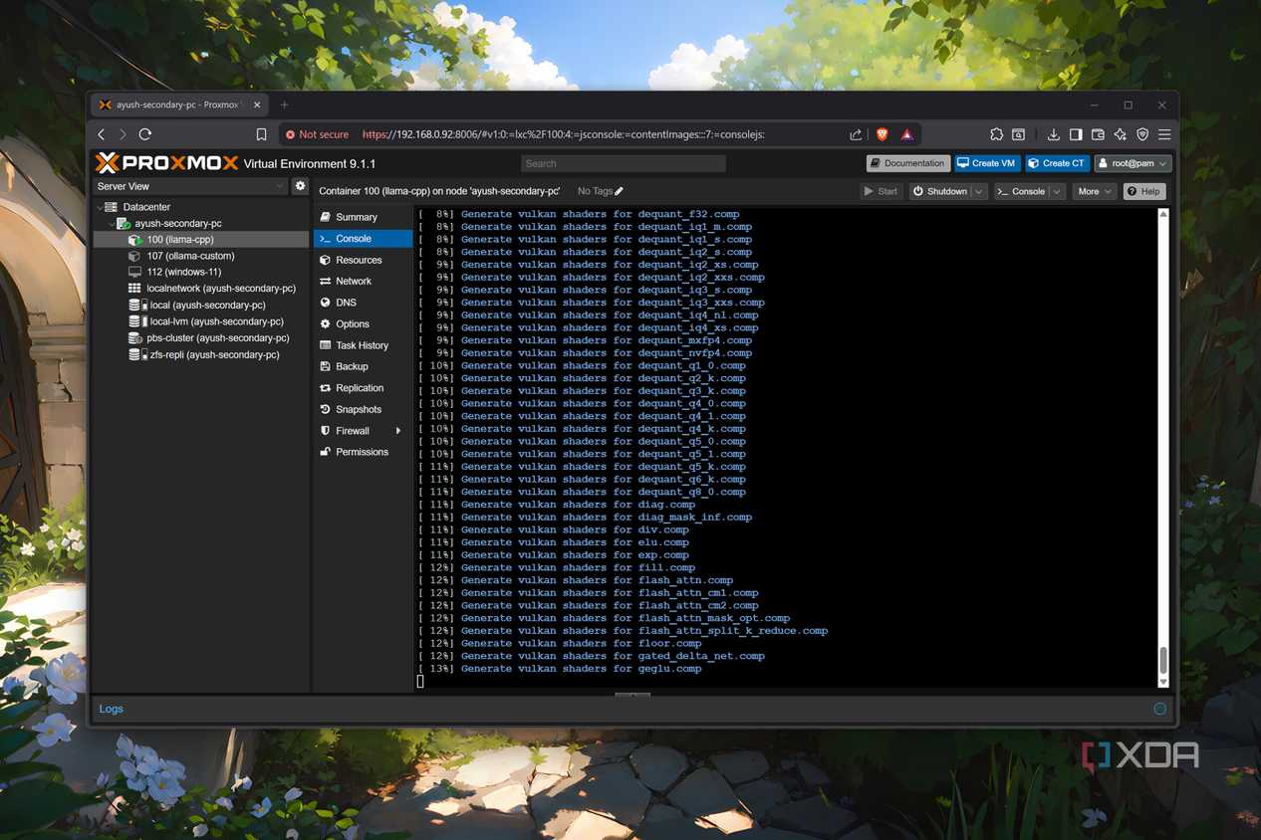Expand the Firewall submenu arrow
1261x840 pixels.
(398, 431)
